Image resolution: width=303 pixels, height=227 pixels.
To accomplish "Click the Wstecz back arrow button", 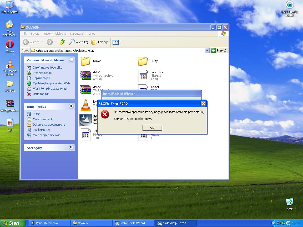I will coord(31,42).
